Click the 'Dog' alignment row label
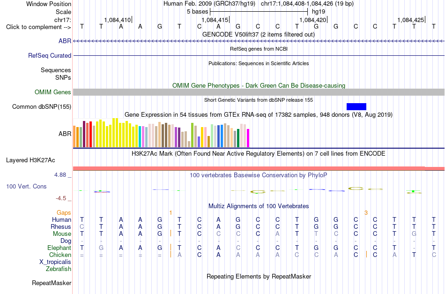Image resolution: width=445 pixels, height=294 pixels. [66, 241]
